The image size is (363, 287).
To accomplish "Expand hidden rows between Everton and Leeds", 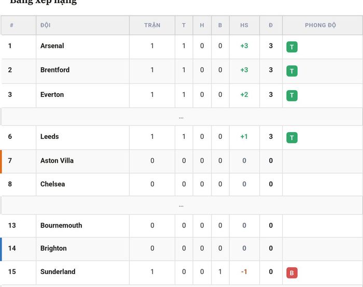I will pos(181,117).
